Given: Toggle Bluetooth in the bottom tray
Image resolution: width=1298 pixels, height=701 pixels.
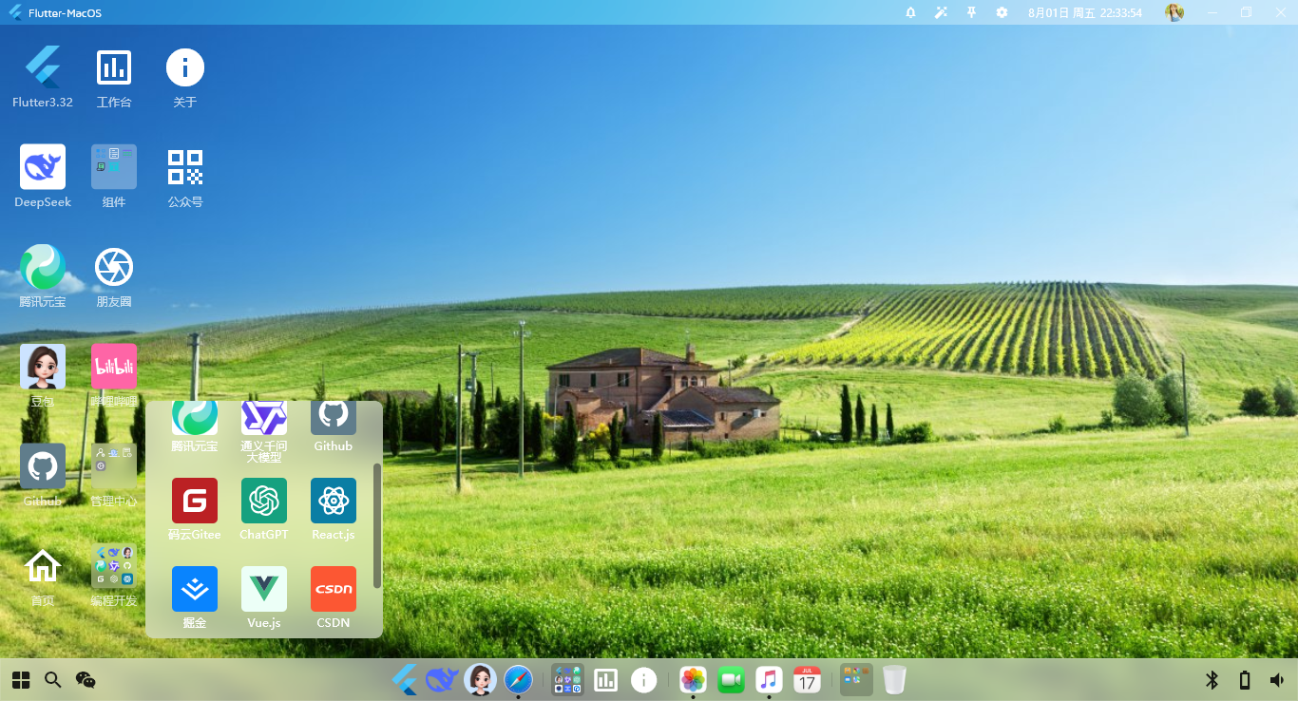Looking at the screenshot, I should [x=1212, y=679].
